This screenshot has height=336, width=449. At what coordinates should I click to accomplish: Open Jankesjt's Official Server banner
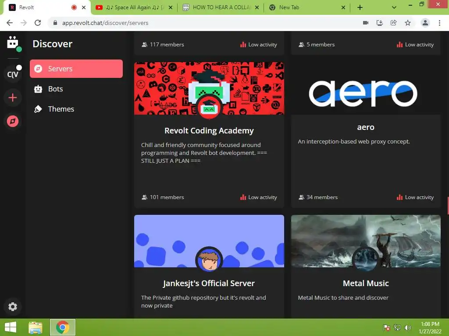(209, 241)
